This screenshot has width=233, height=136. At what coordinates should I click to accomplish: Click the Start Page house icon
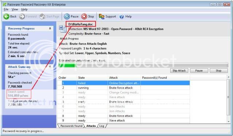coord(42,16)
